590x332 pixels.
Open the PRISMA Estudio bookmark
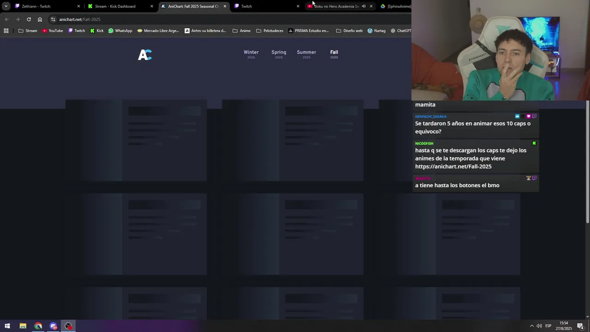(x=308, y=31)
